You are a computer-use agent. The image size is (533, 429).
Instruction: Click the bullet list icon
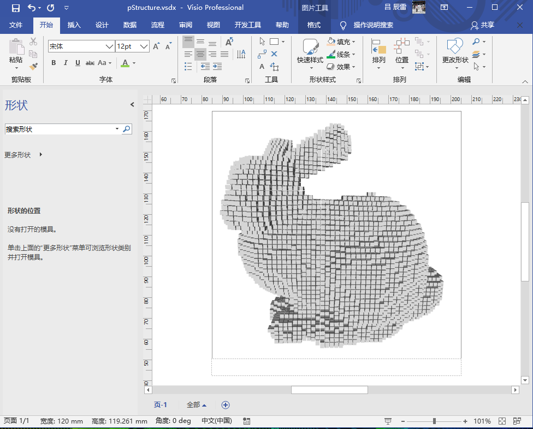188,66
